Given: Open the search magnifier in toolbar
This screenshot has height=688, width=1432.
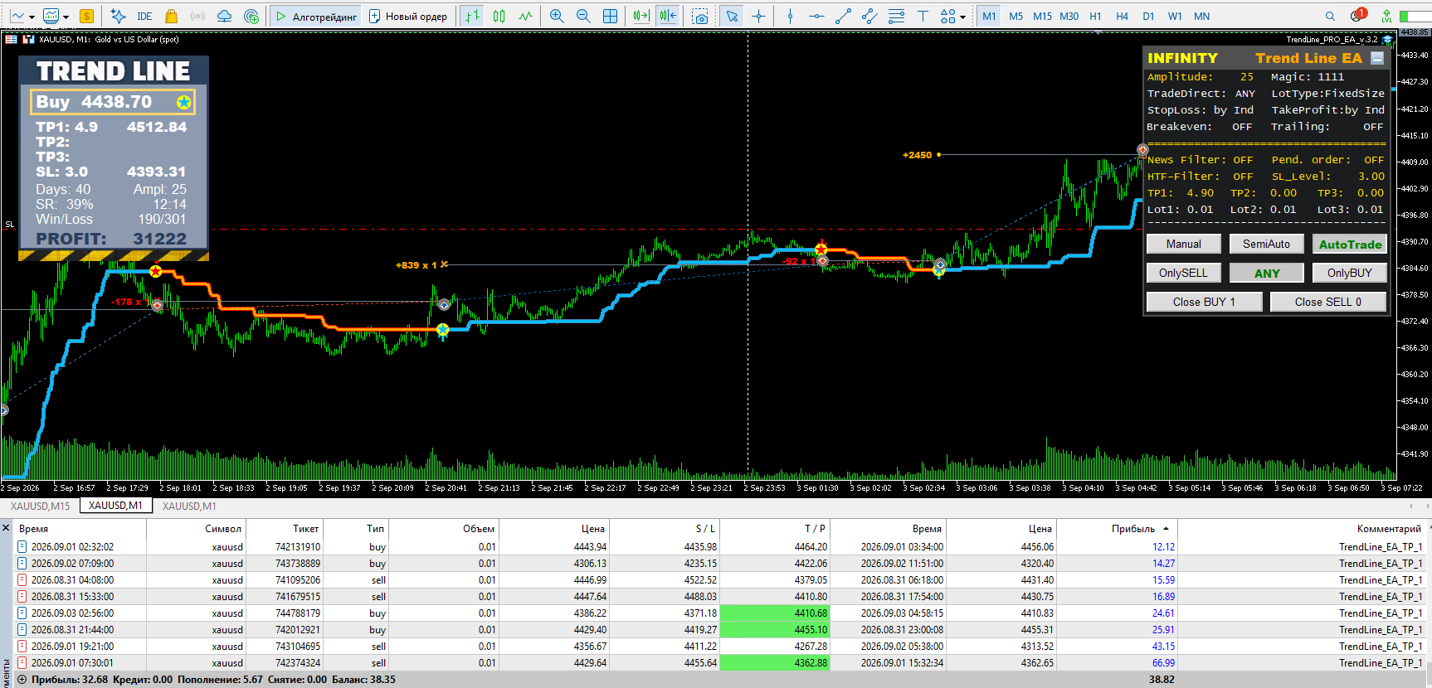Looking at the screenshot, I should tap(1330, 16).
